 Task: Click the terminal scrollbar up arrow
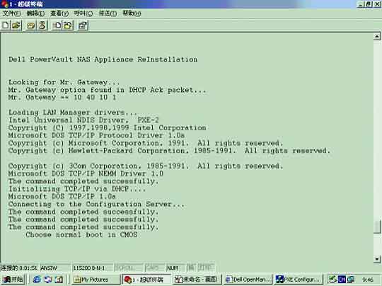pos(377,36)
